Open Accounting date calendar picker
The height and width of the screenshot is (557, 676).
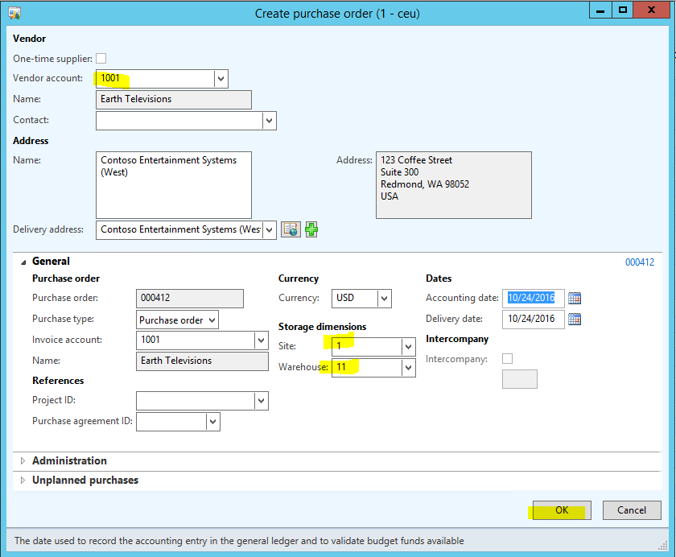(575, 298)
